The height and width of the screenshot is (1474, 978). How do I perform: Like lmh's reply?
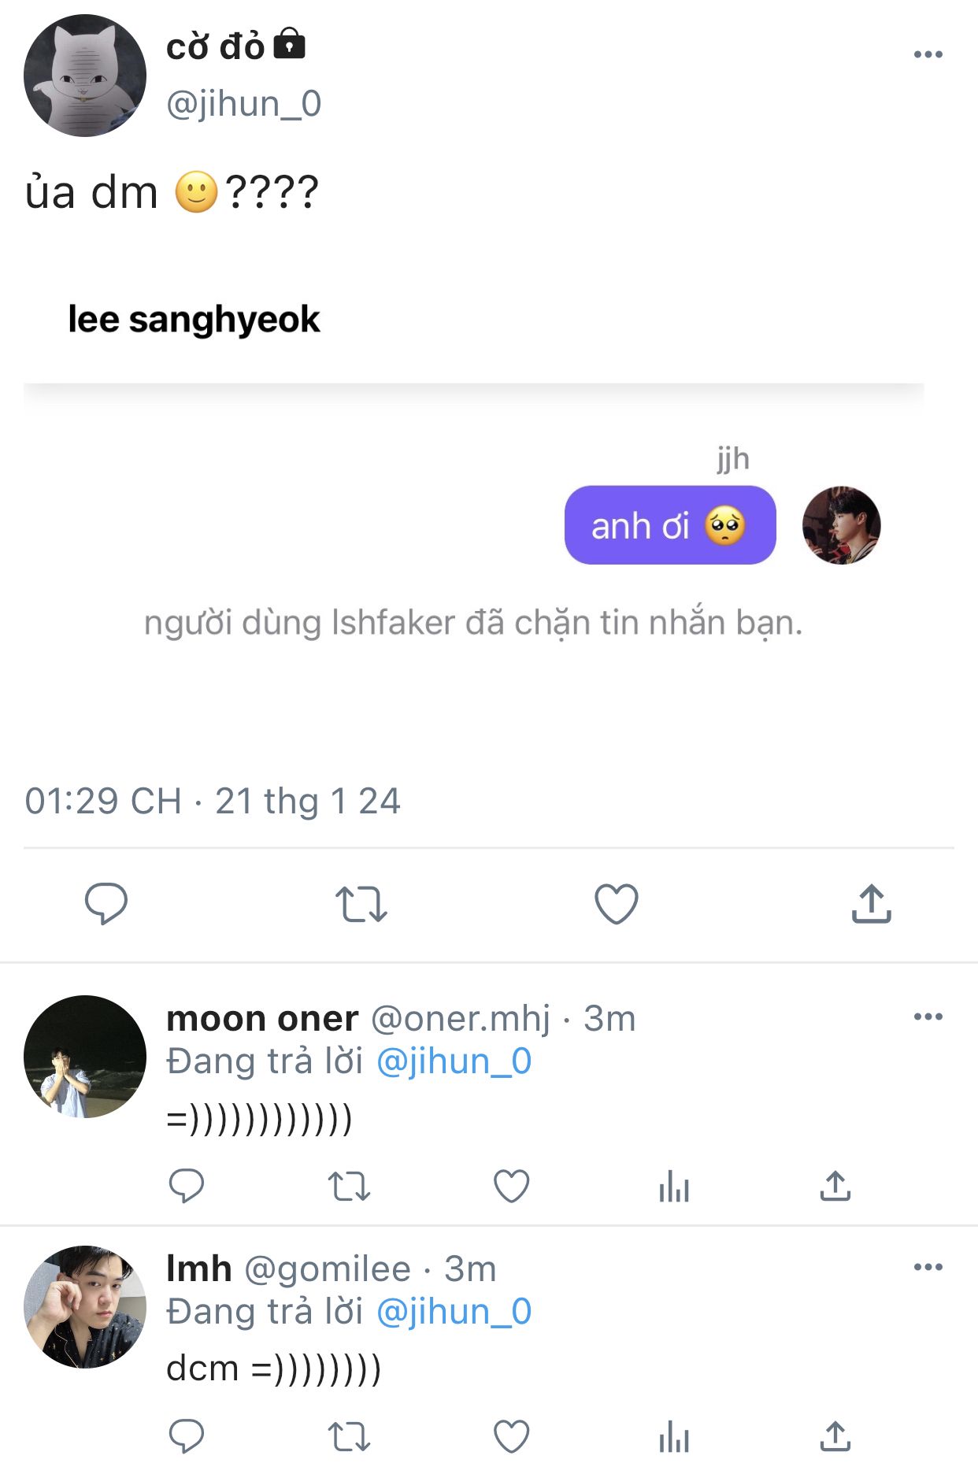511,1436
